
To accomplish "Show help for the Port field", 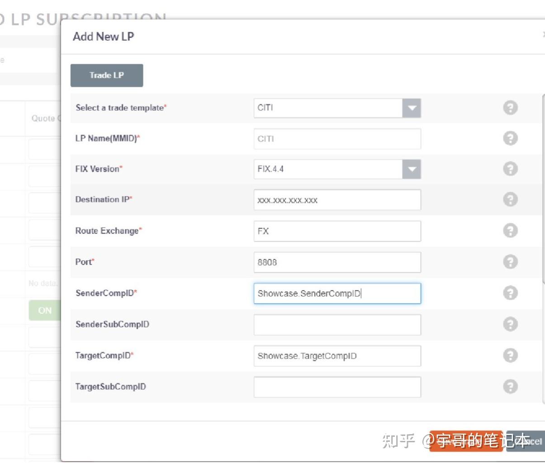I will point(510,262).
